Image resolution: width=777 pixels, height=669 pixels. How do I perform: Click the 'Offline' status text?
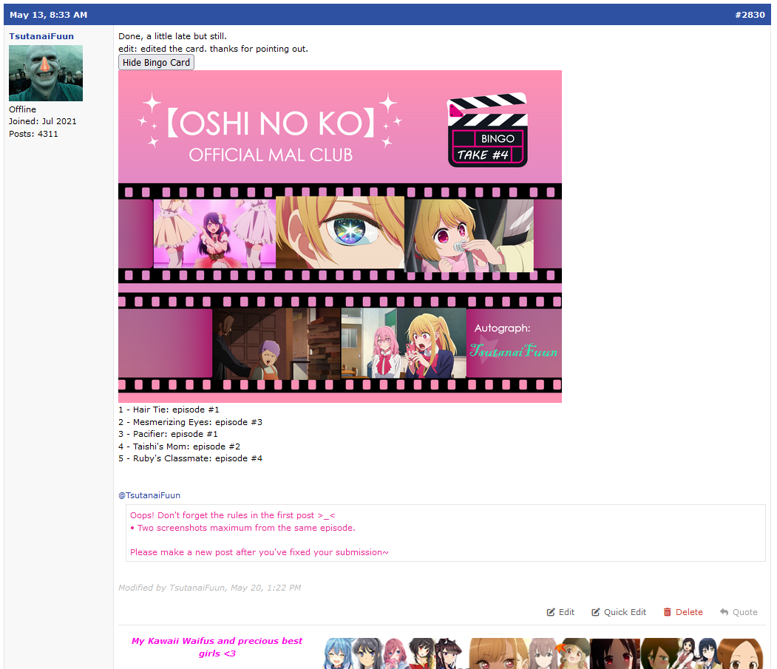point(22,109)
